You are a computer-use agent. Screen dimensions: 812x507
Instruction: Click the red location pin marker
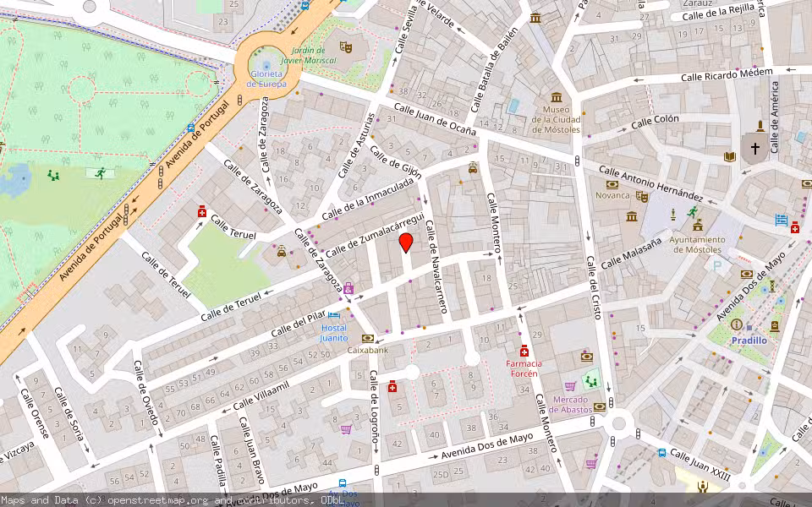tap(406, 243)
